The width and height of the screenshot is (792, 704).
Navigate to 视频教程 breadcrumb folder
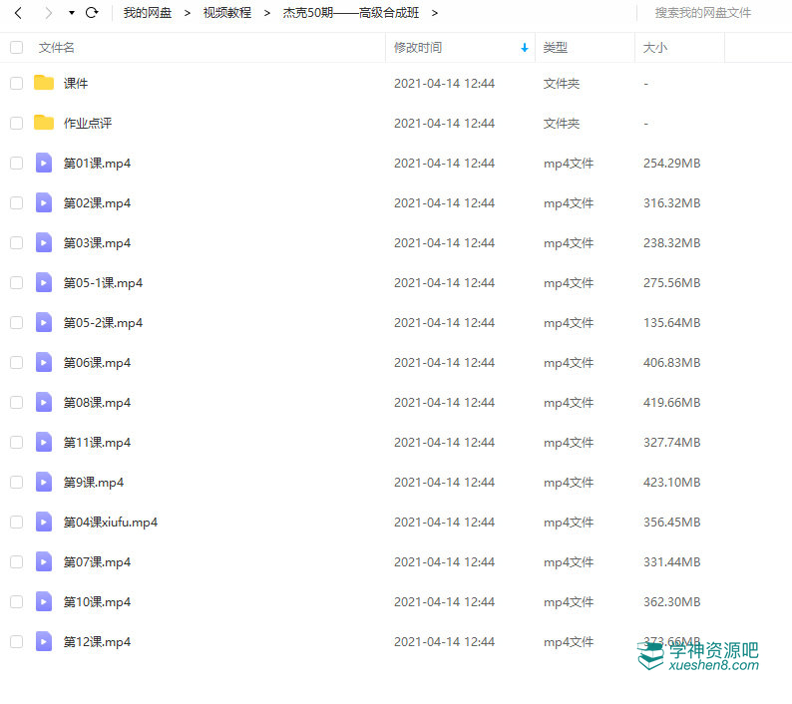pyautogui.click(x=227, y=13)
